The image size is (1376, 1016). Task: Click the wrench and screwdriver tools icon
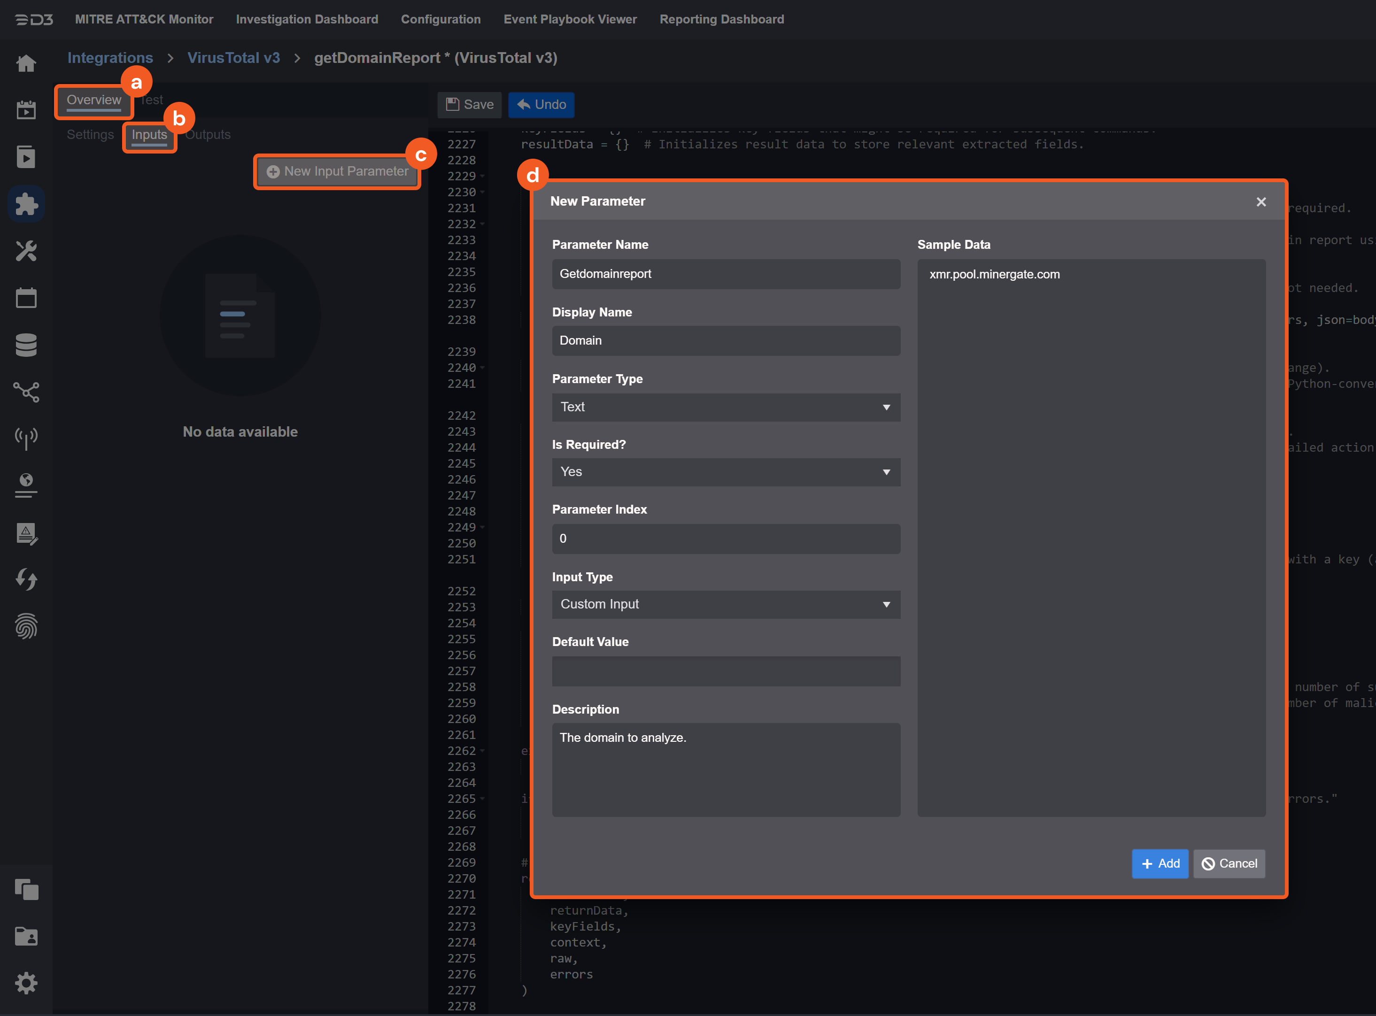26,251
